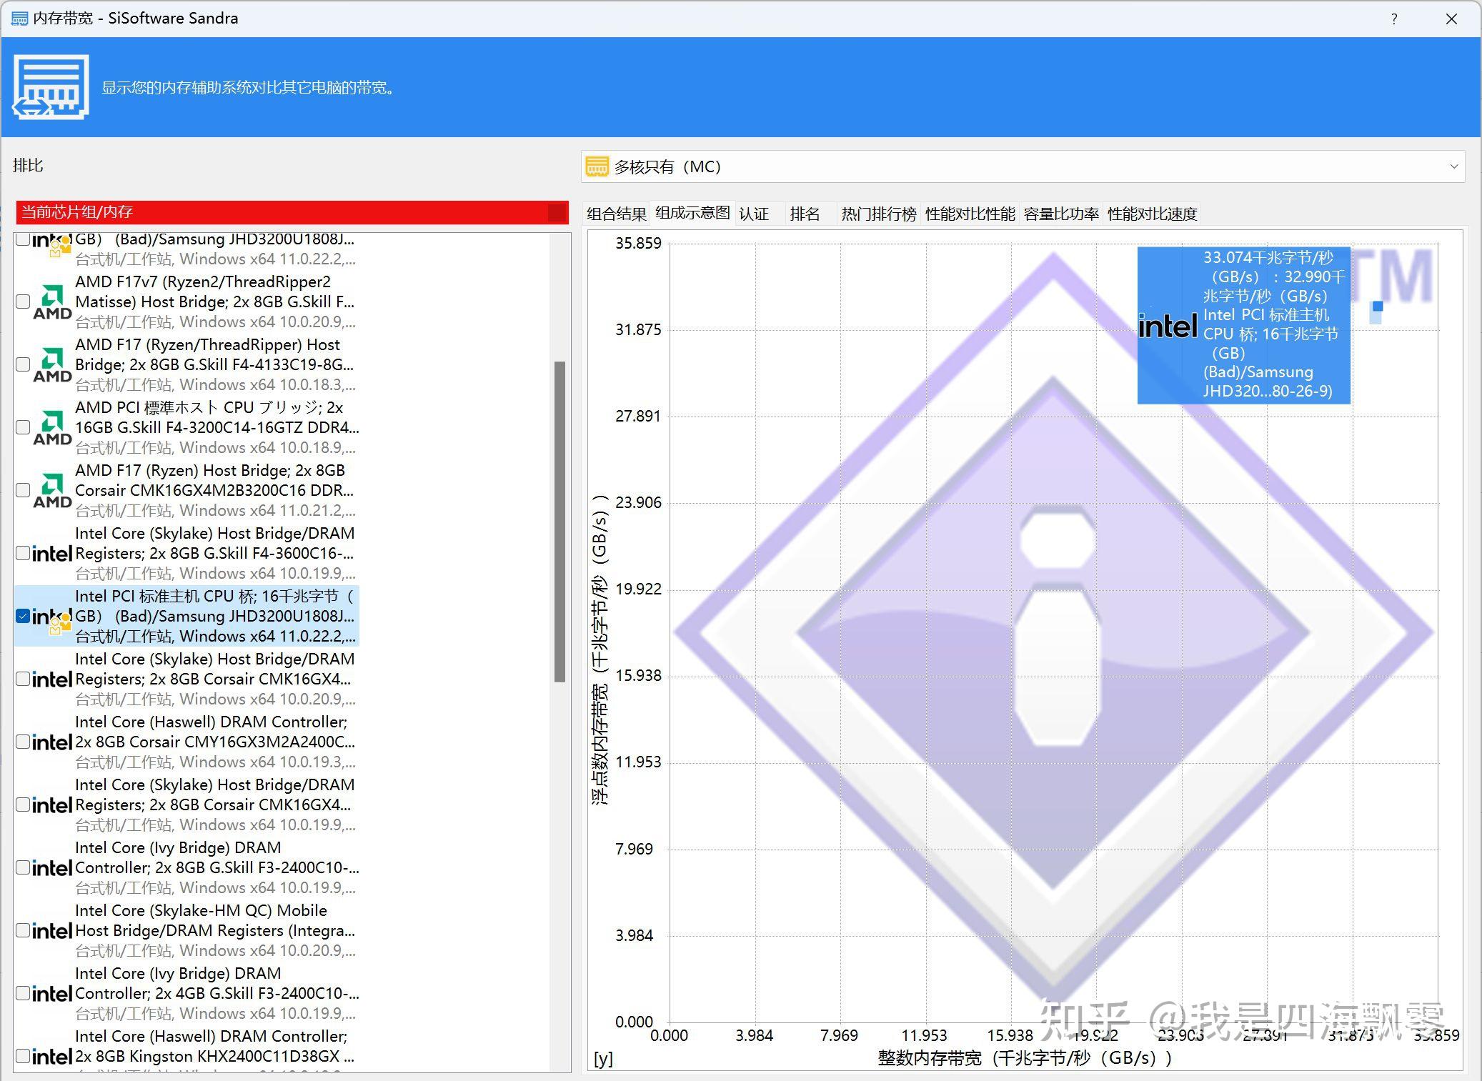Select the Haswell Kingston KHX2400C11D38GX list row
Screen dimensions: 1482x1081
187,1047
